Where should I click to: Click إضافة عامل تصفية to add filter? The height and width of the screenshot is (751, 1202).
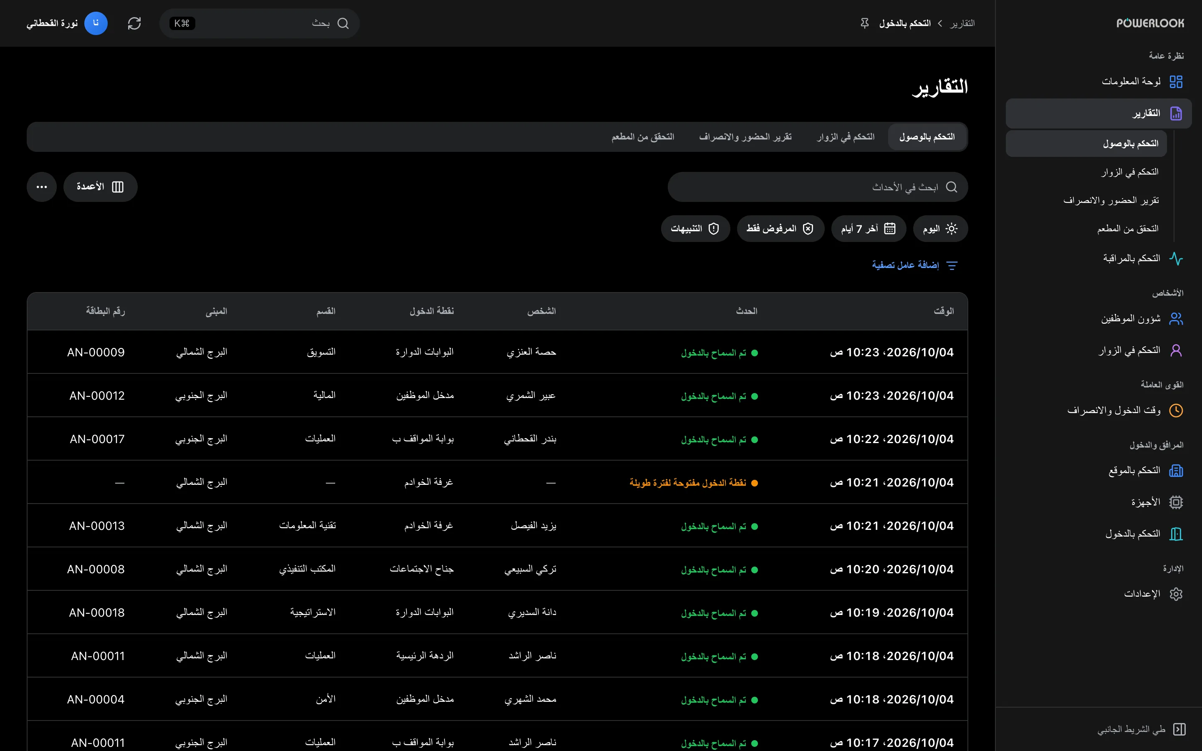[x=914, y=265]
